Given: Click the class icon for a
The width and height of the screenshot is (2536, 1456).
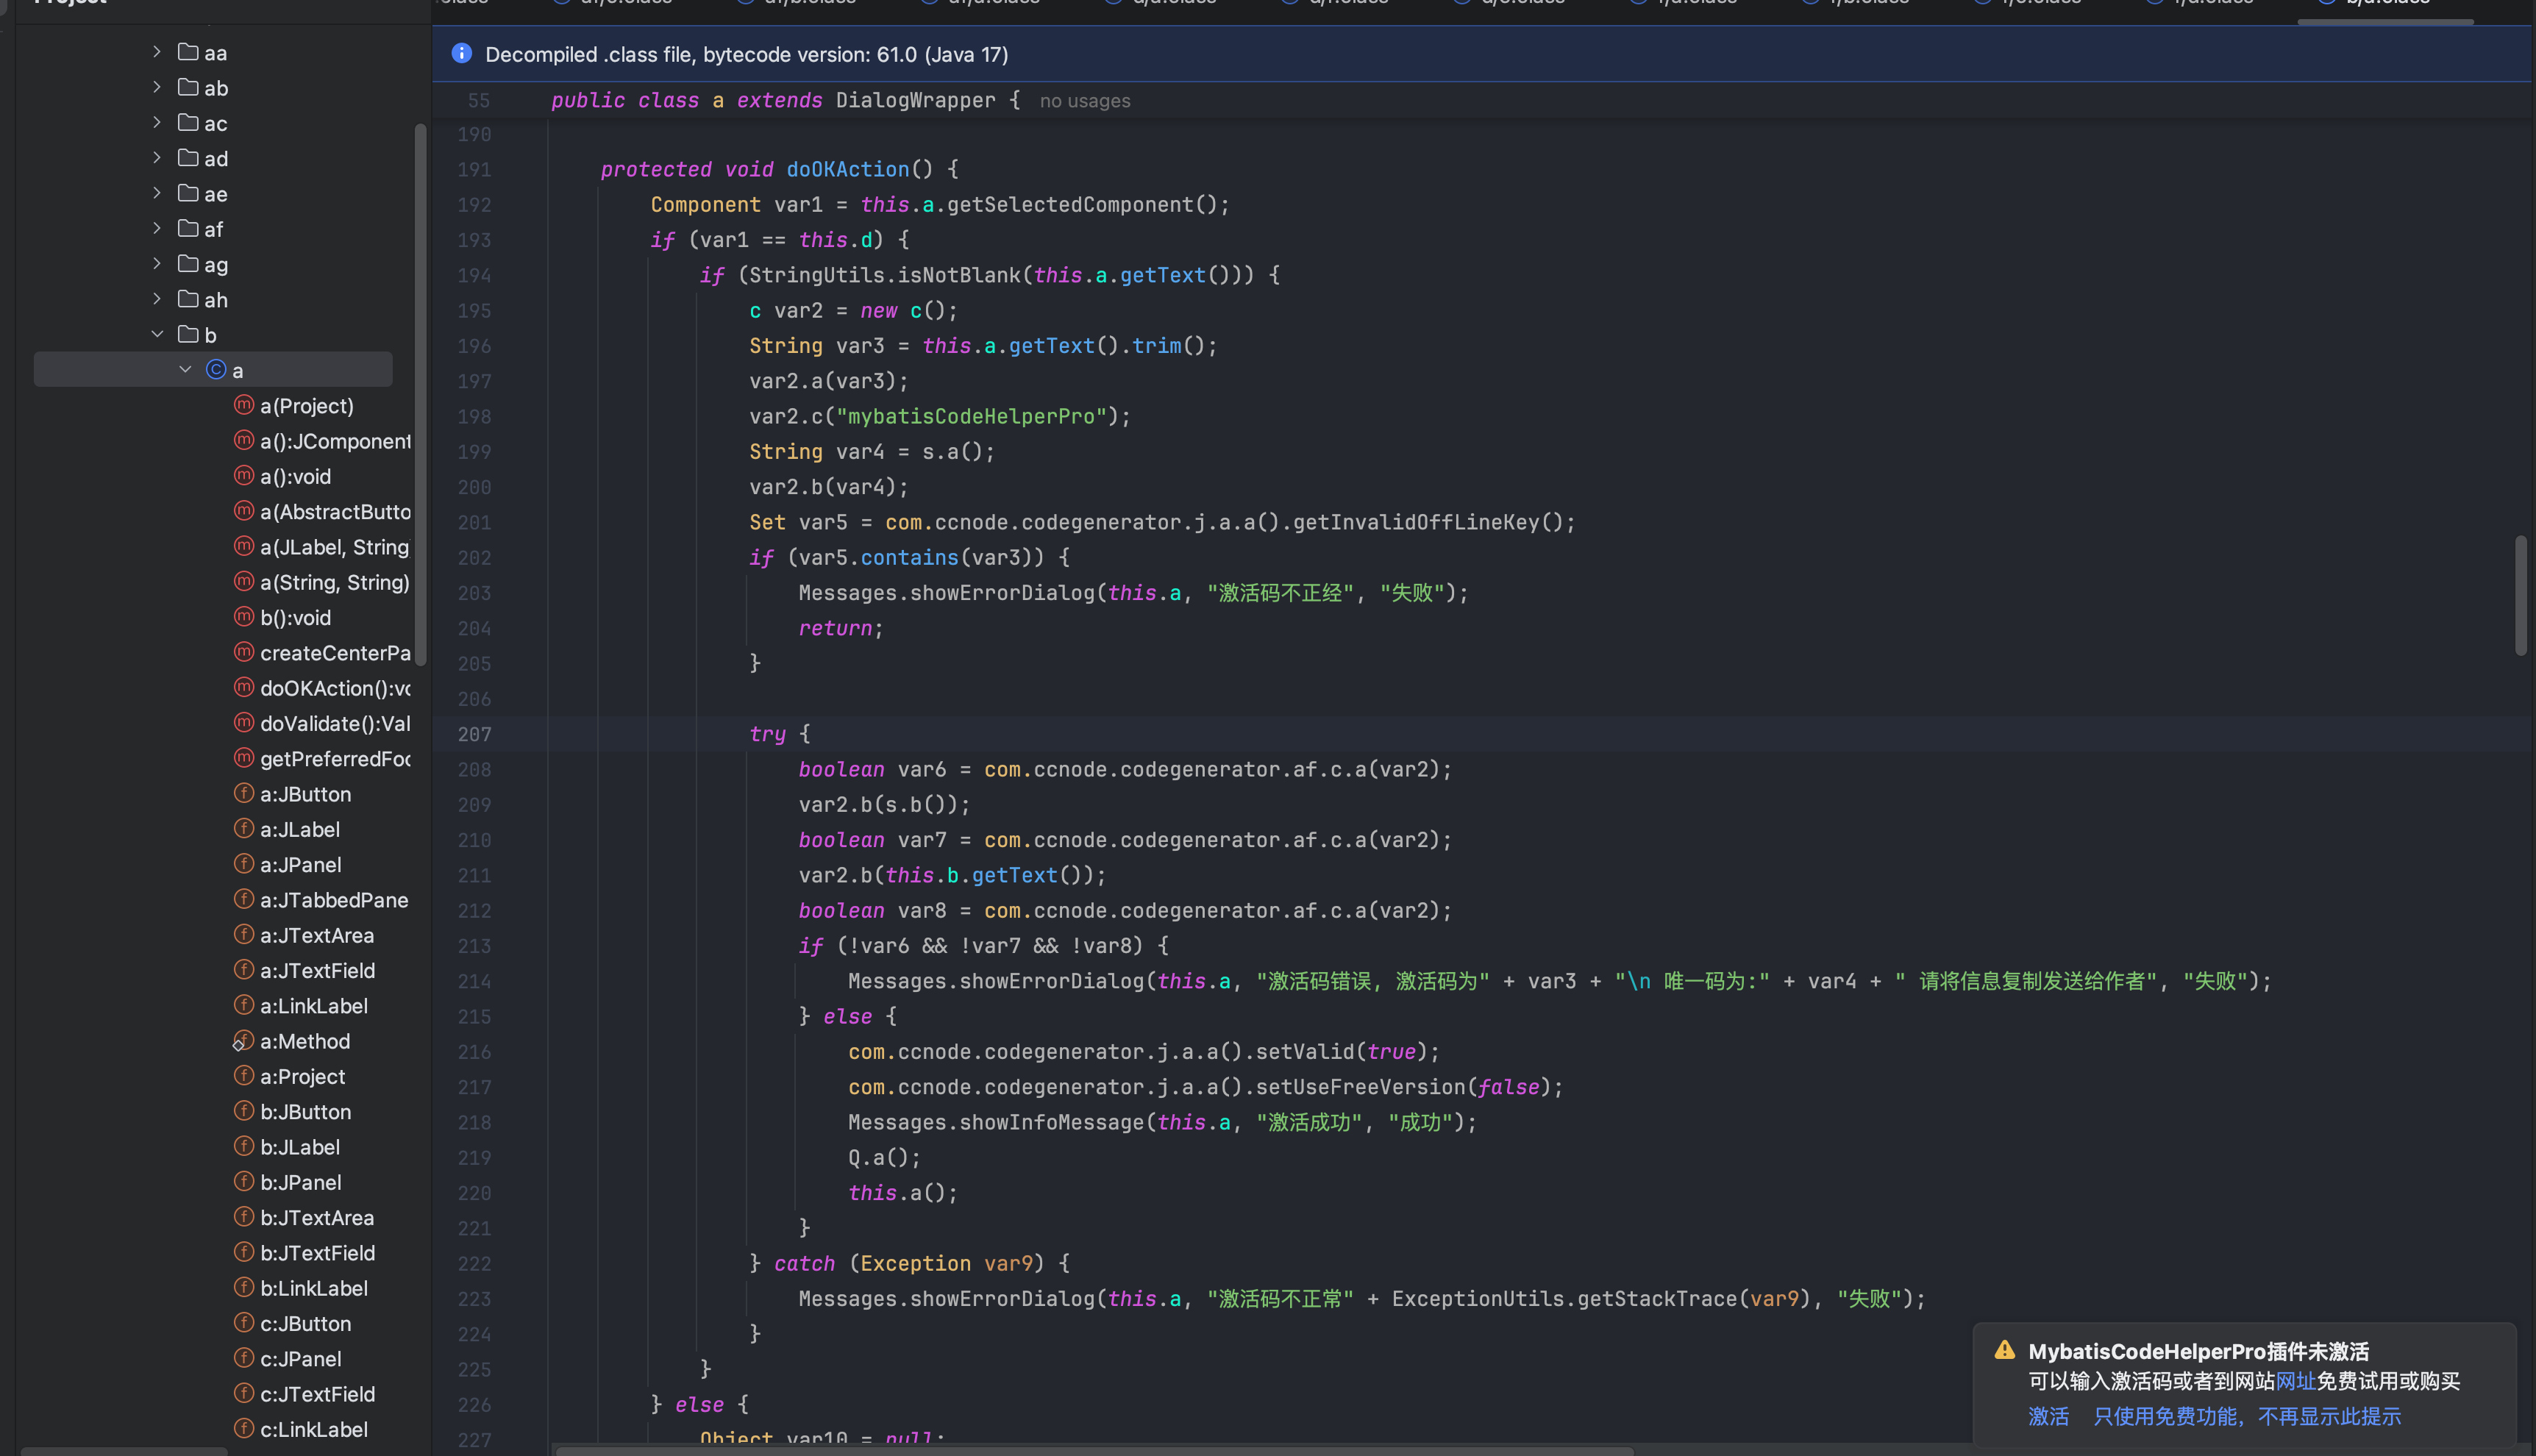Looking at the screenshot, I should pyautogui.click(x=215, y=370).
